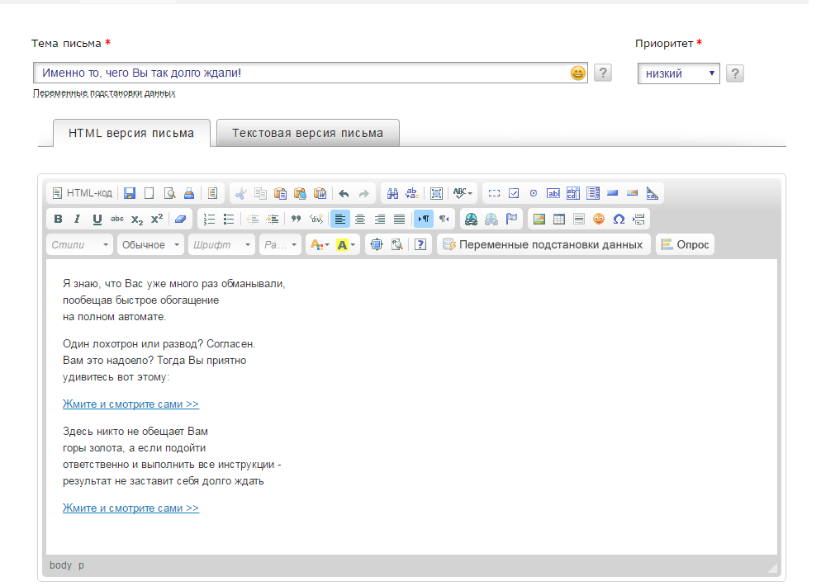The image size is (821, 586).
Task: Insert a Table
Action: 559,220
